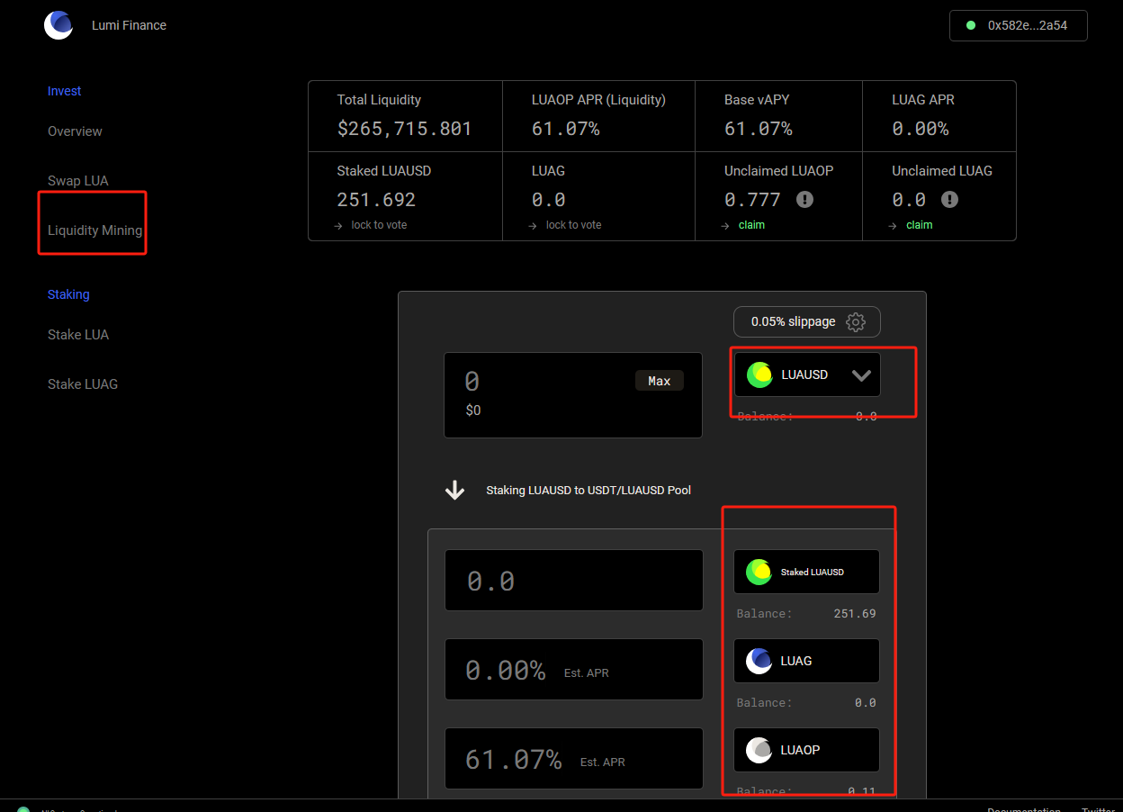1123x812 pixels.
Task: Click the 0.05% slippage label
Action: pyautogui.click(x=793, y=322)
